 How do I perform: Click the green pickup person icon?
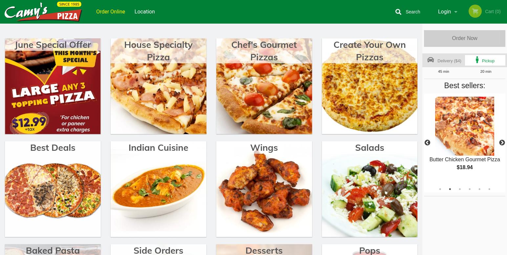click(x=477, y=60)
